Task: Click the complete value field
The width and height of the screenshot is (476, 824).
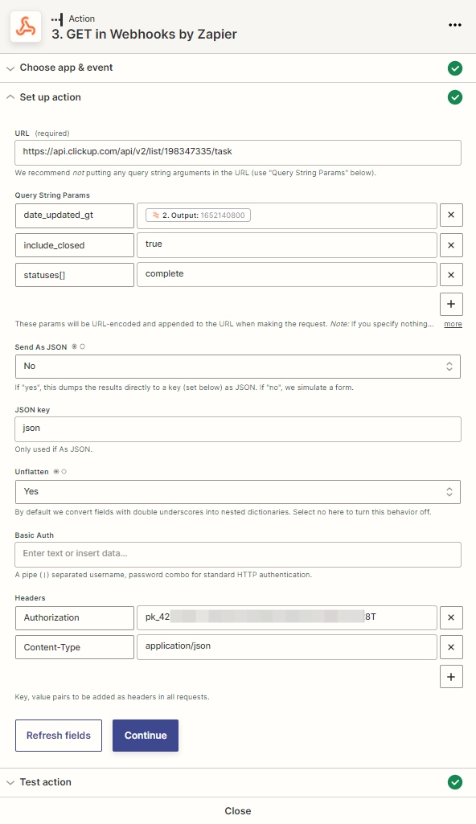Action: (x=287, y=275)
